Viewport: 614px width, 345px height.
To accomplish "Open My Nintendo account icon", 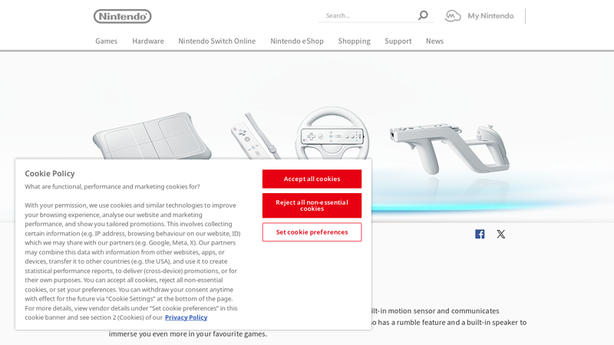I will pos(453,15).
